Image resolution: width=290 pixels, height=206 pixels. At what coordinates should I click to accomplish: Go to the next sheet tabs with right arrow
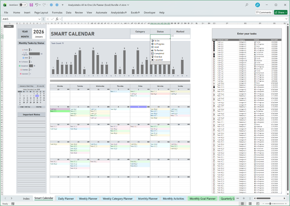coord(11,198)
